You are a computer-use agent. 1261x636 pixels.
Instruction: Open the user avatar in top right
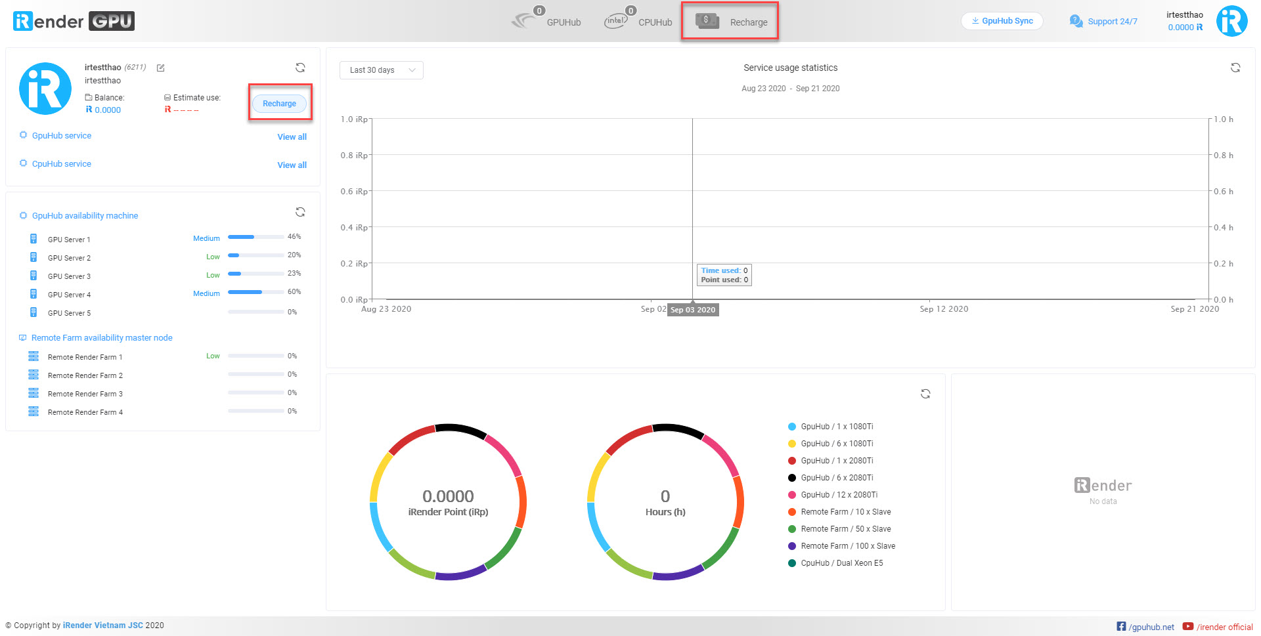(1231, 21)
